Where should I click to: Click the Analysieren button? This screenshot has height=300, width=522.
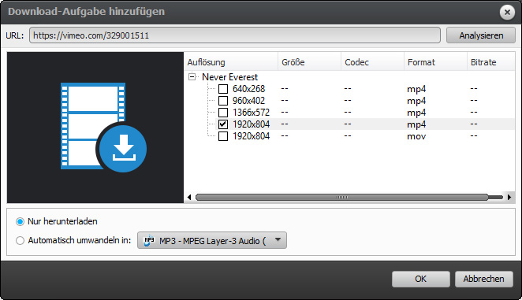point(481,35)
